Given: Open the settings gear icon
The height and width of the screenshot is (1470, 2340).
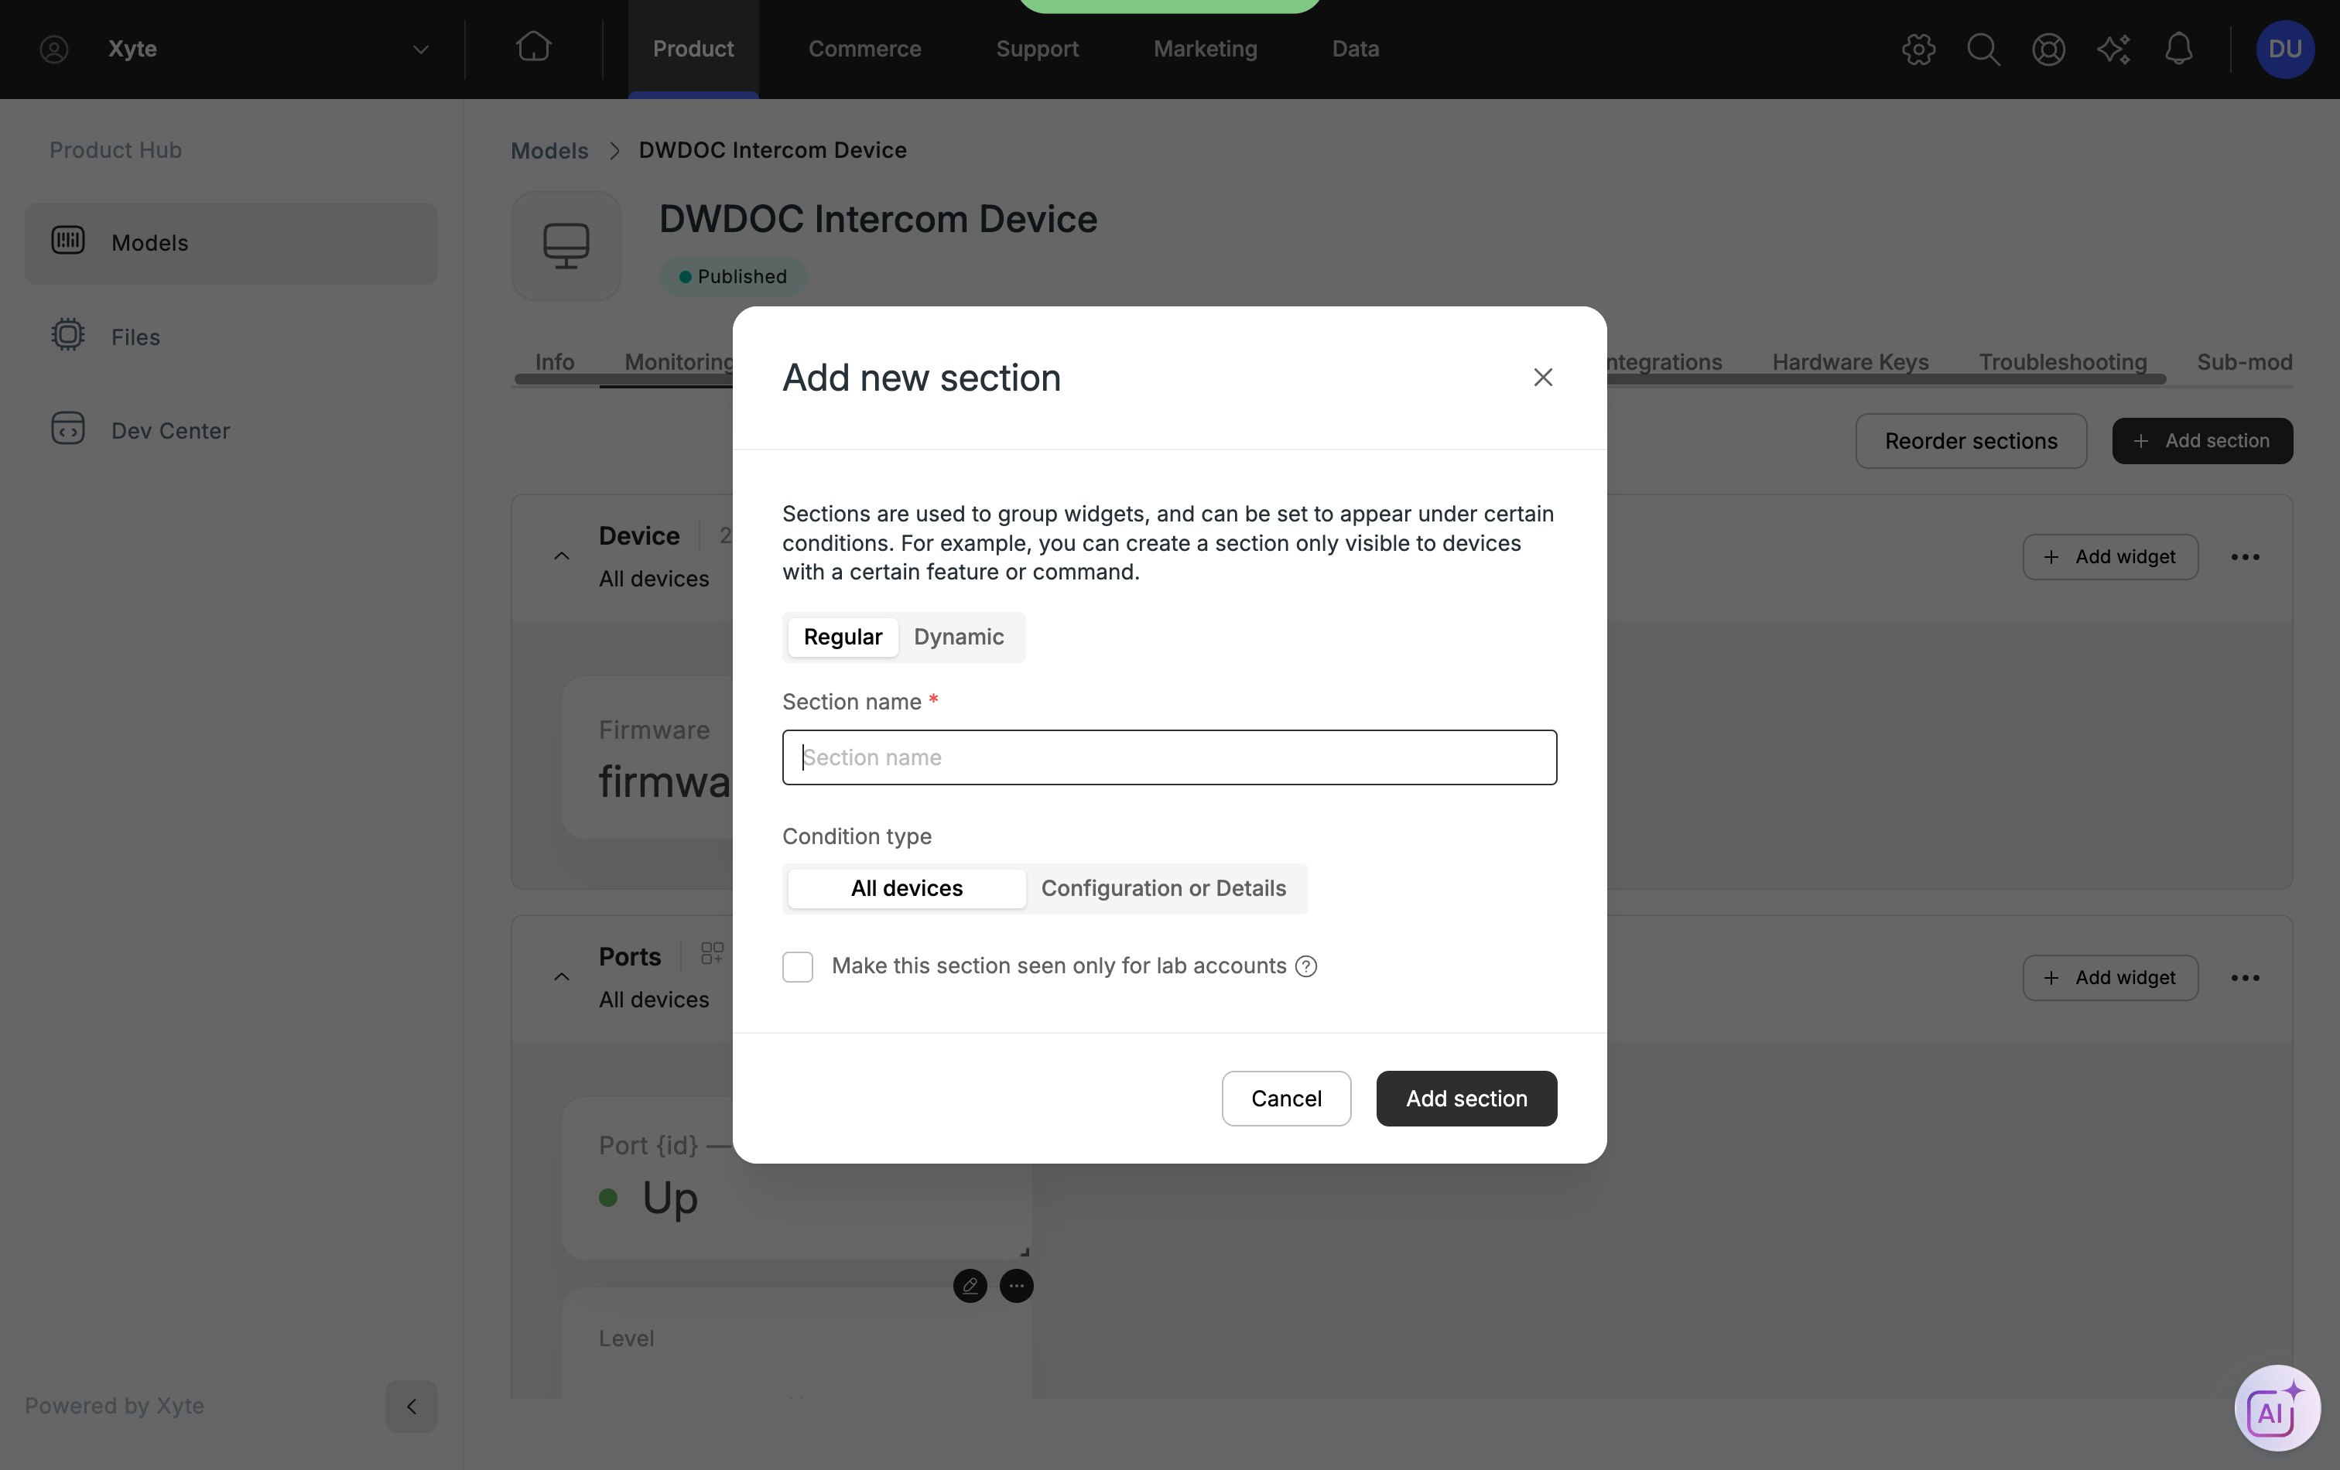Looking at the screenshot, I should click(x=1918, y=49).
